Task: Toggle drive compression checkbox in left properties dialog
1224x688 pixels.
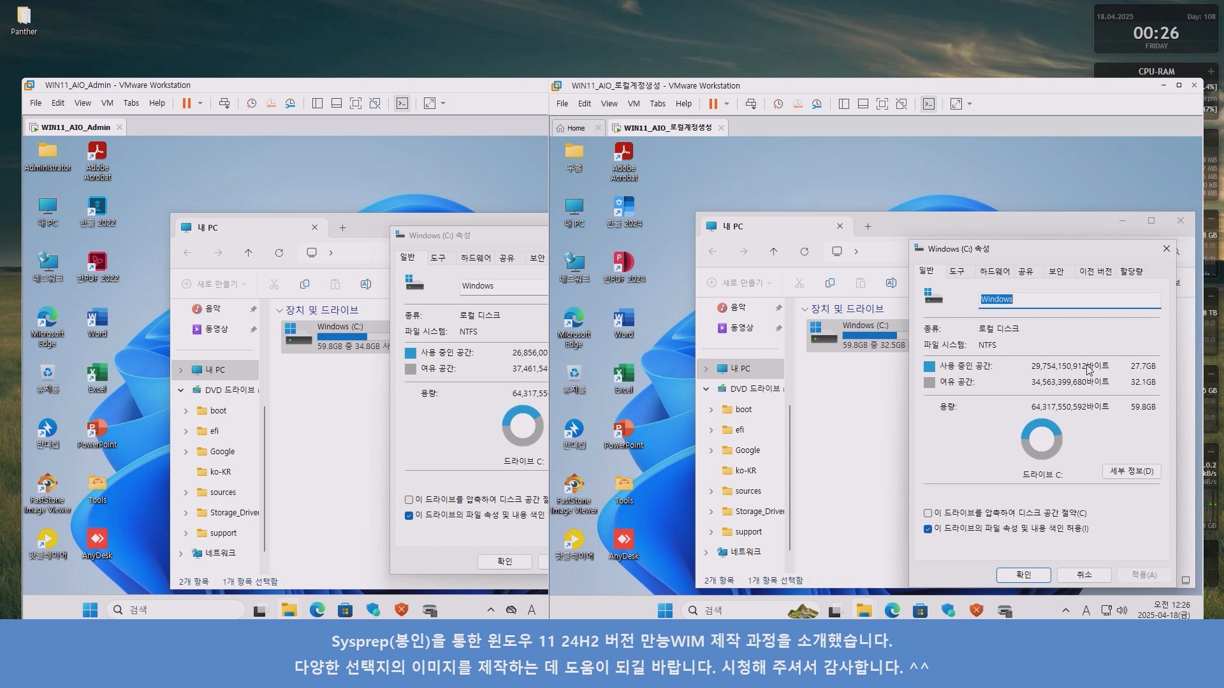Action: [x=409, y=499]
